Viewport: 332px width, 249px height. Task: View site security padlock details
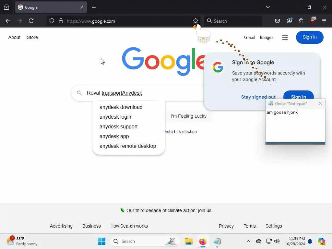tap(61, 21)
